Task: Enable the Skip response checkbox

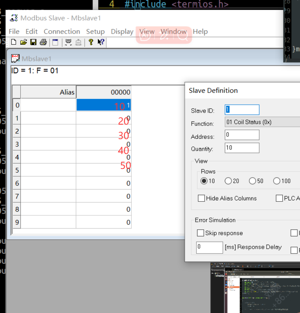Action: point(200,233)
